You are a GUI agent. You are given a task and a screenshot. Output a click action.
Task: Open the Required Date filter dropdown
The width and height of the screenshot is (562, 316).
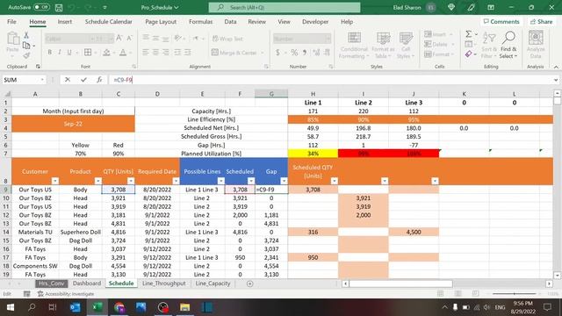[176, 181]
